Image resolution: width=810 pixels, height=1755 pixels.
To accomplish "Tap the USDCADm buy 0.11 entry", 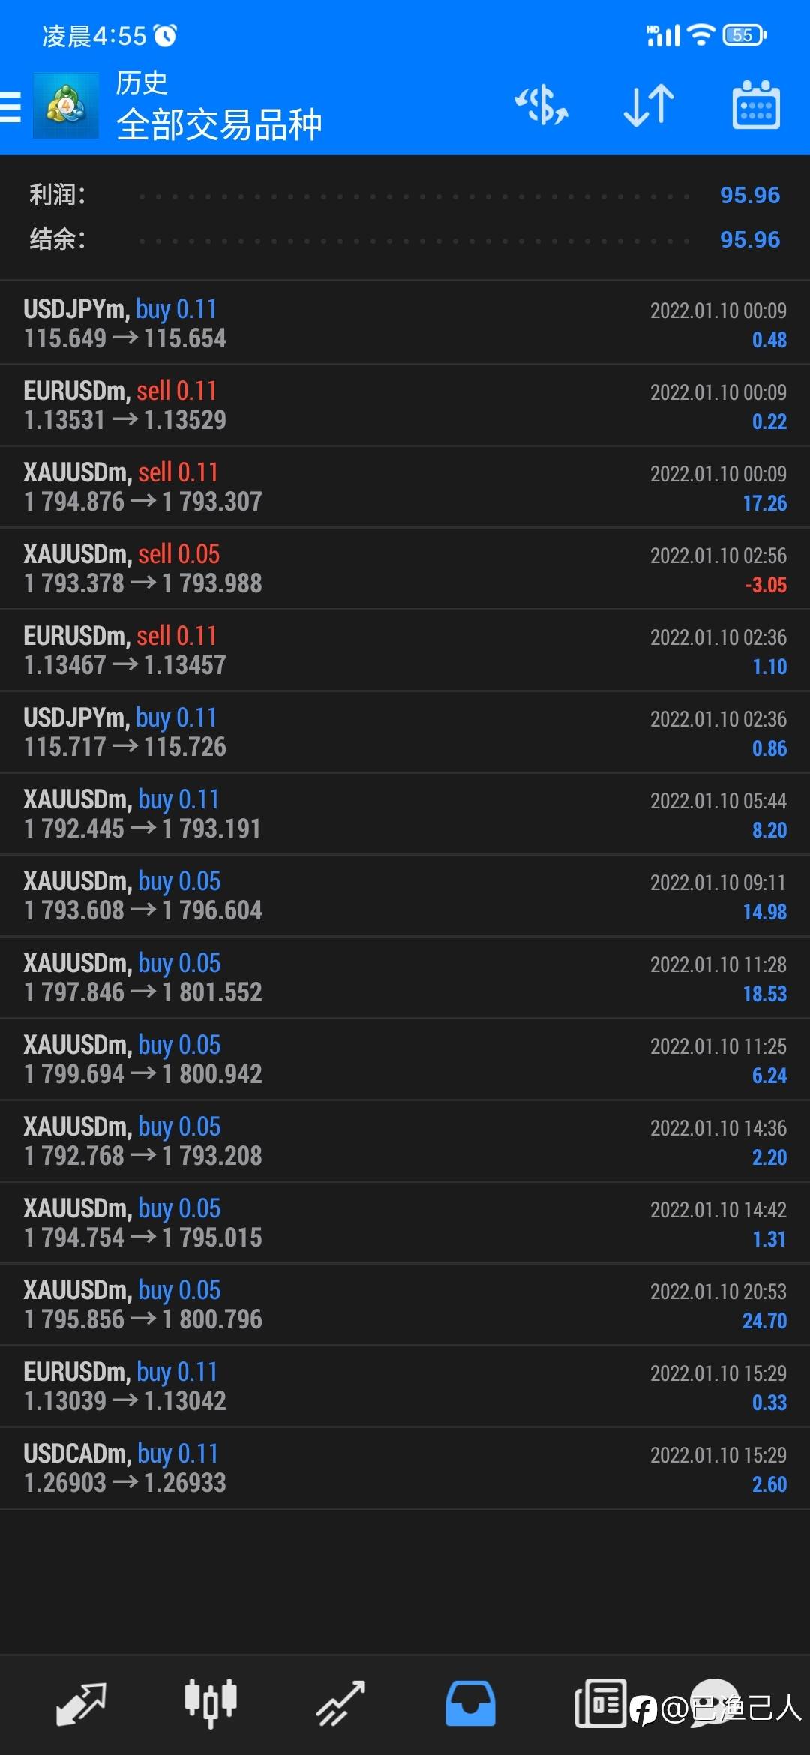I will point(405,1468).
